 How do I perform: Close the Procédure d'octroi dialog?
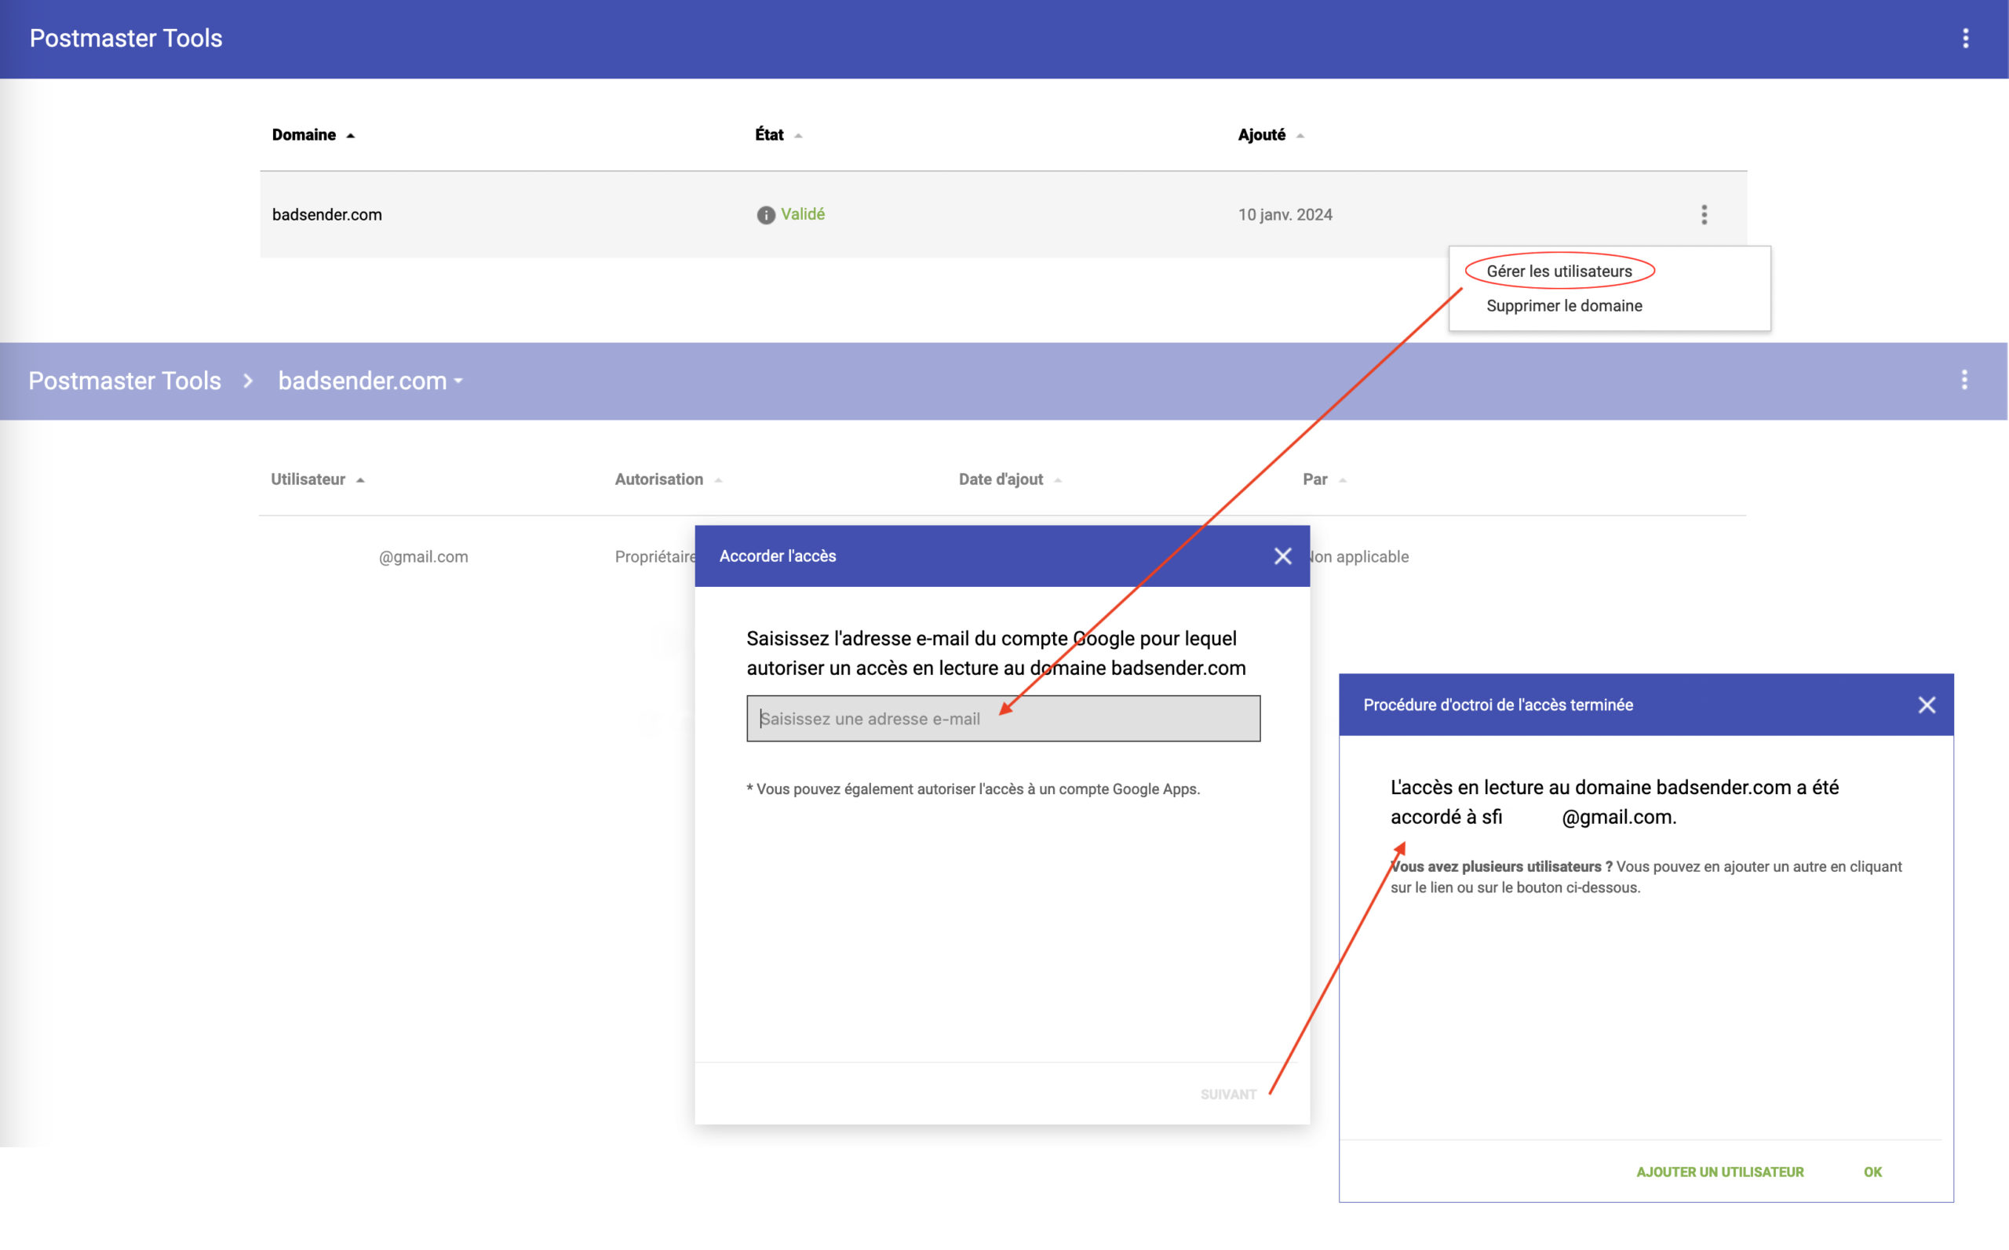point(1927,705)
